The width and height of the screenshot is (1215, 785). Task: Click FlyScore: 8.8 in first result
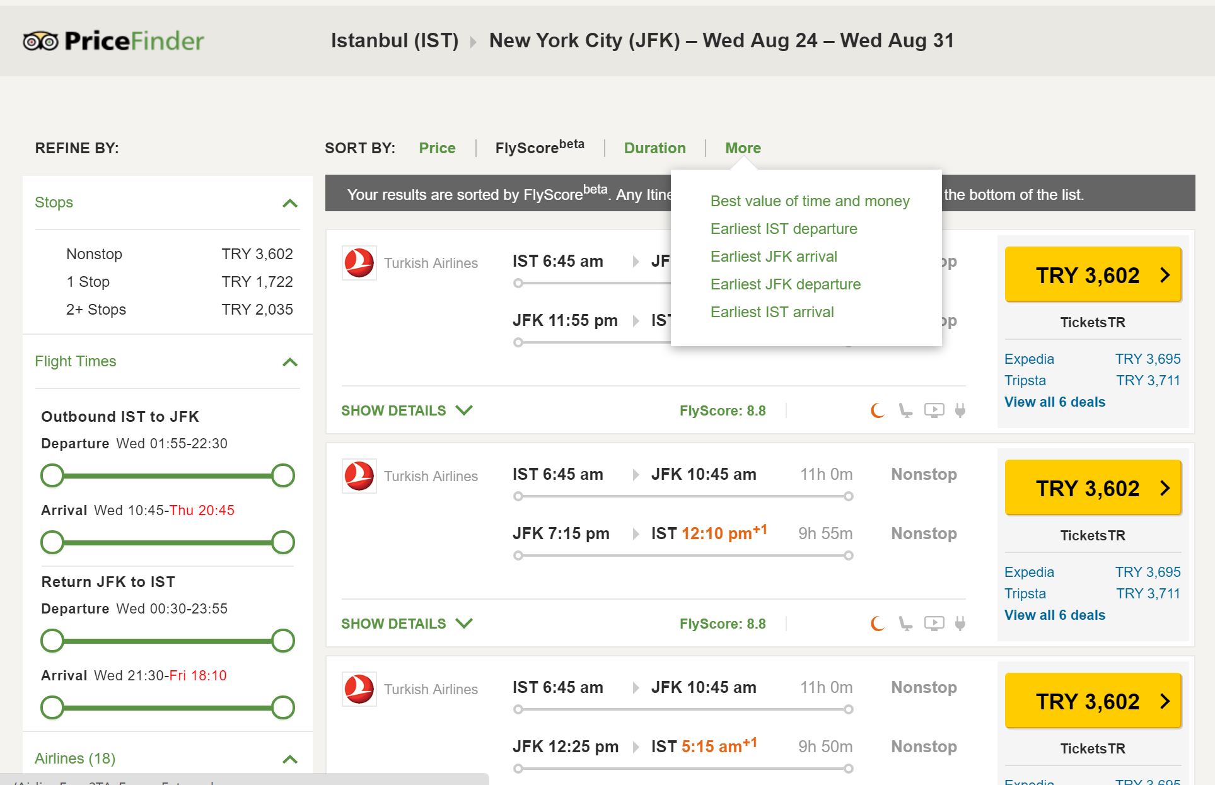click(x=723, y=410)
